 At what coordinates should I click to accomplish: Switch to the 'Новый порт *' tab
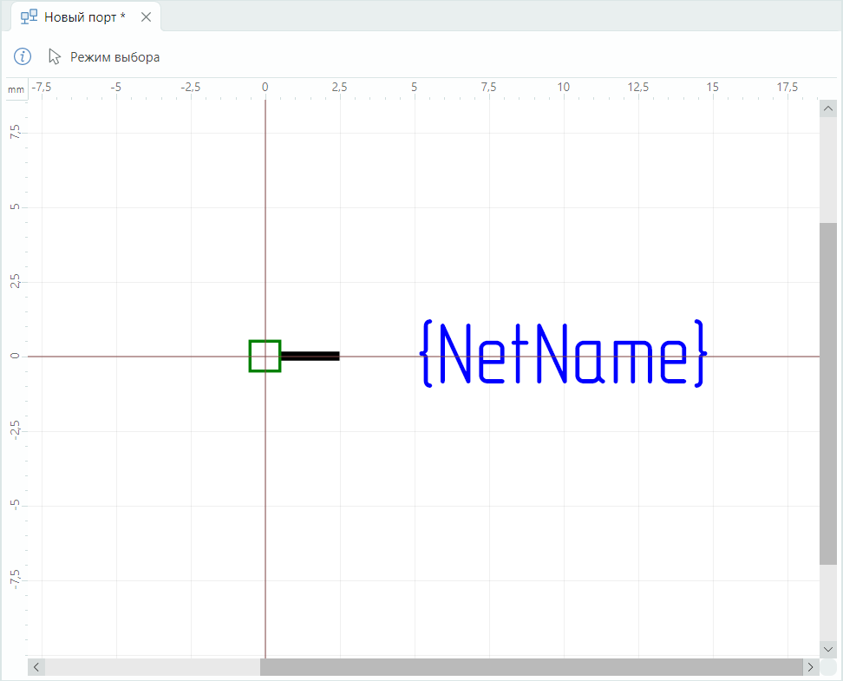tap(84, 16)
